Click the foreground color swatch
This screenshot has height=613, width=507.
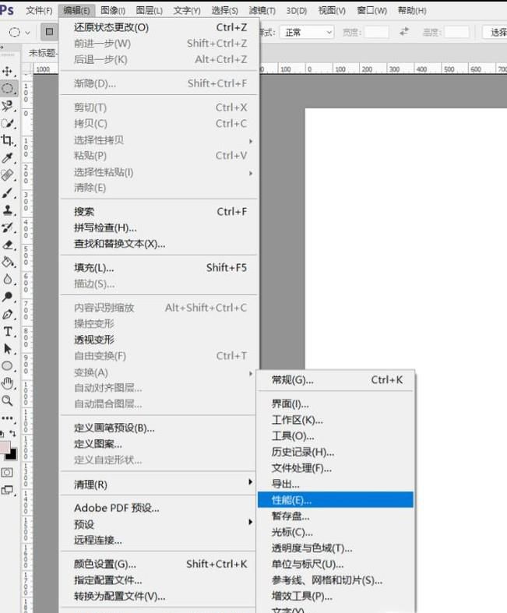click(5, 447)
